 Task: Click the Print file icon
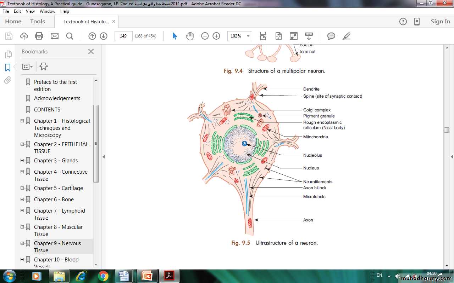[x=39, y=36]
